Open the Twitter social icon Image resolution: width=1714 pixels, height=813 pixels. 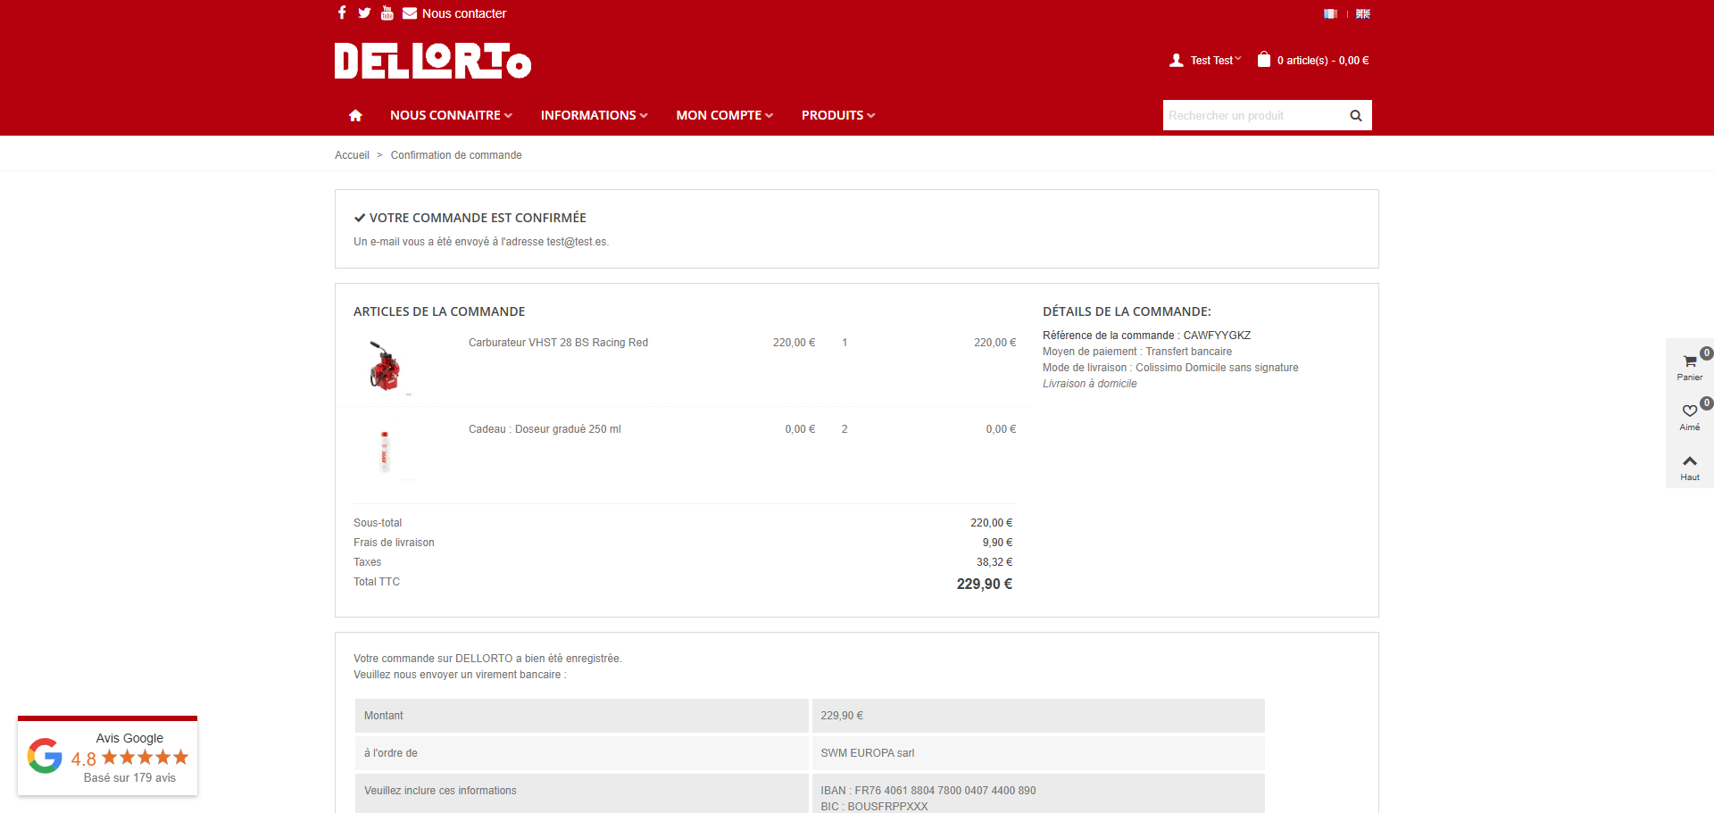tap(364, 12)
